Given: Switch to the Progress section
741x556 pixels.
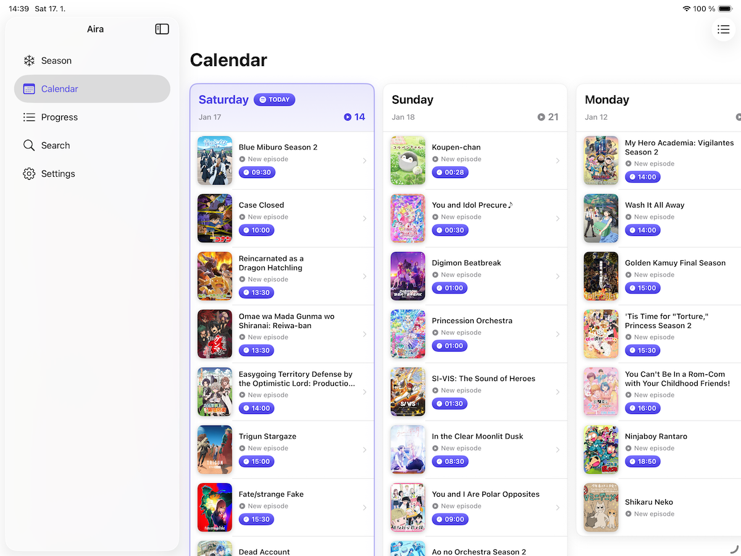Looking at the screenshot, I should pyautogui.click(x=62, y=117).
